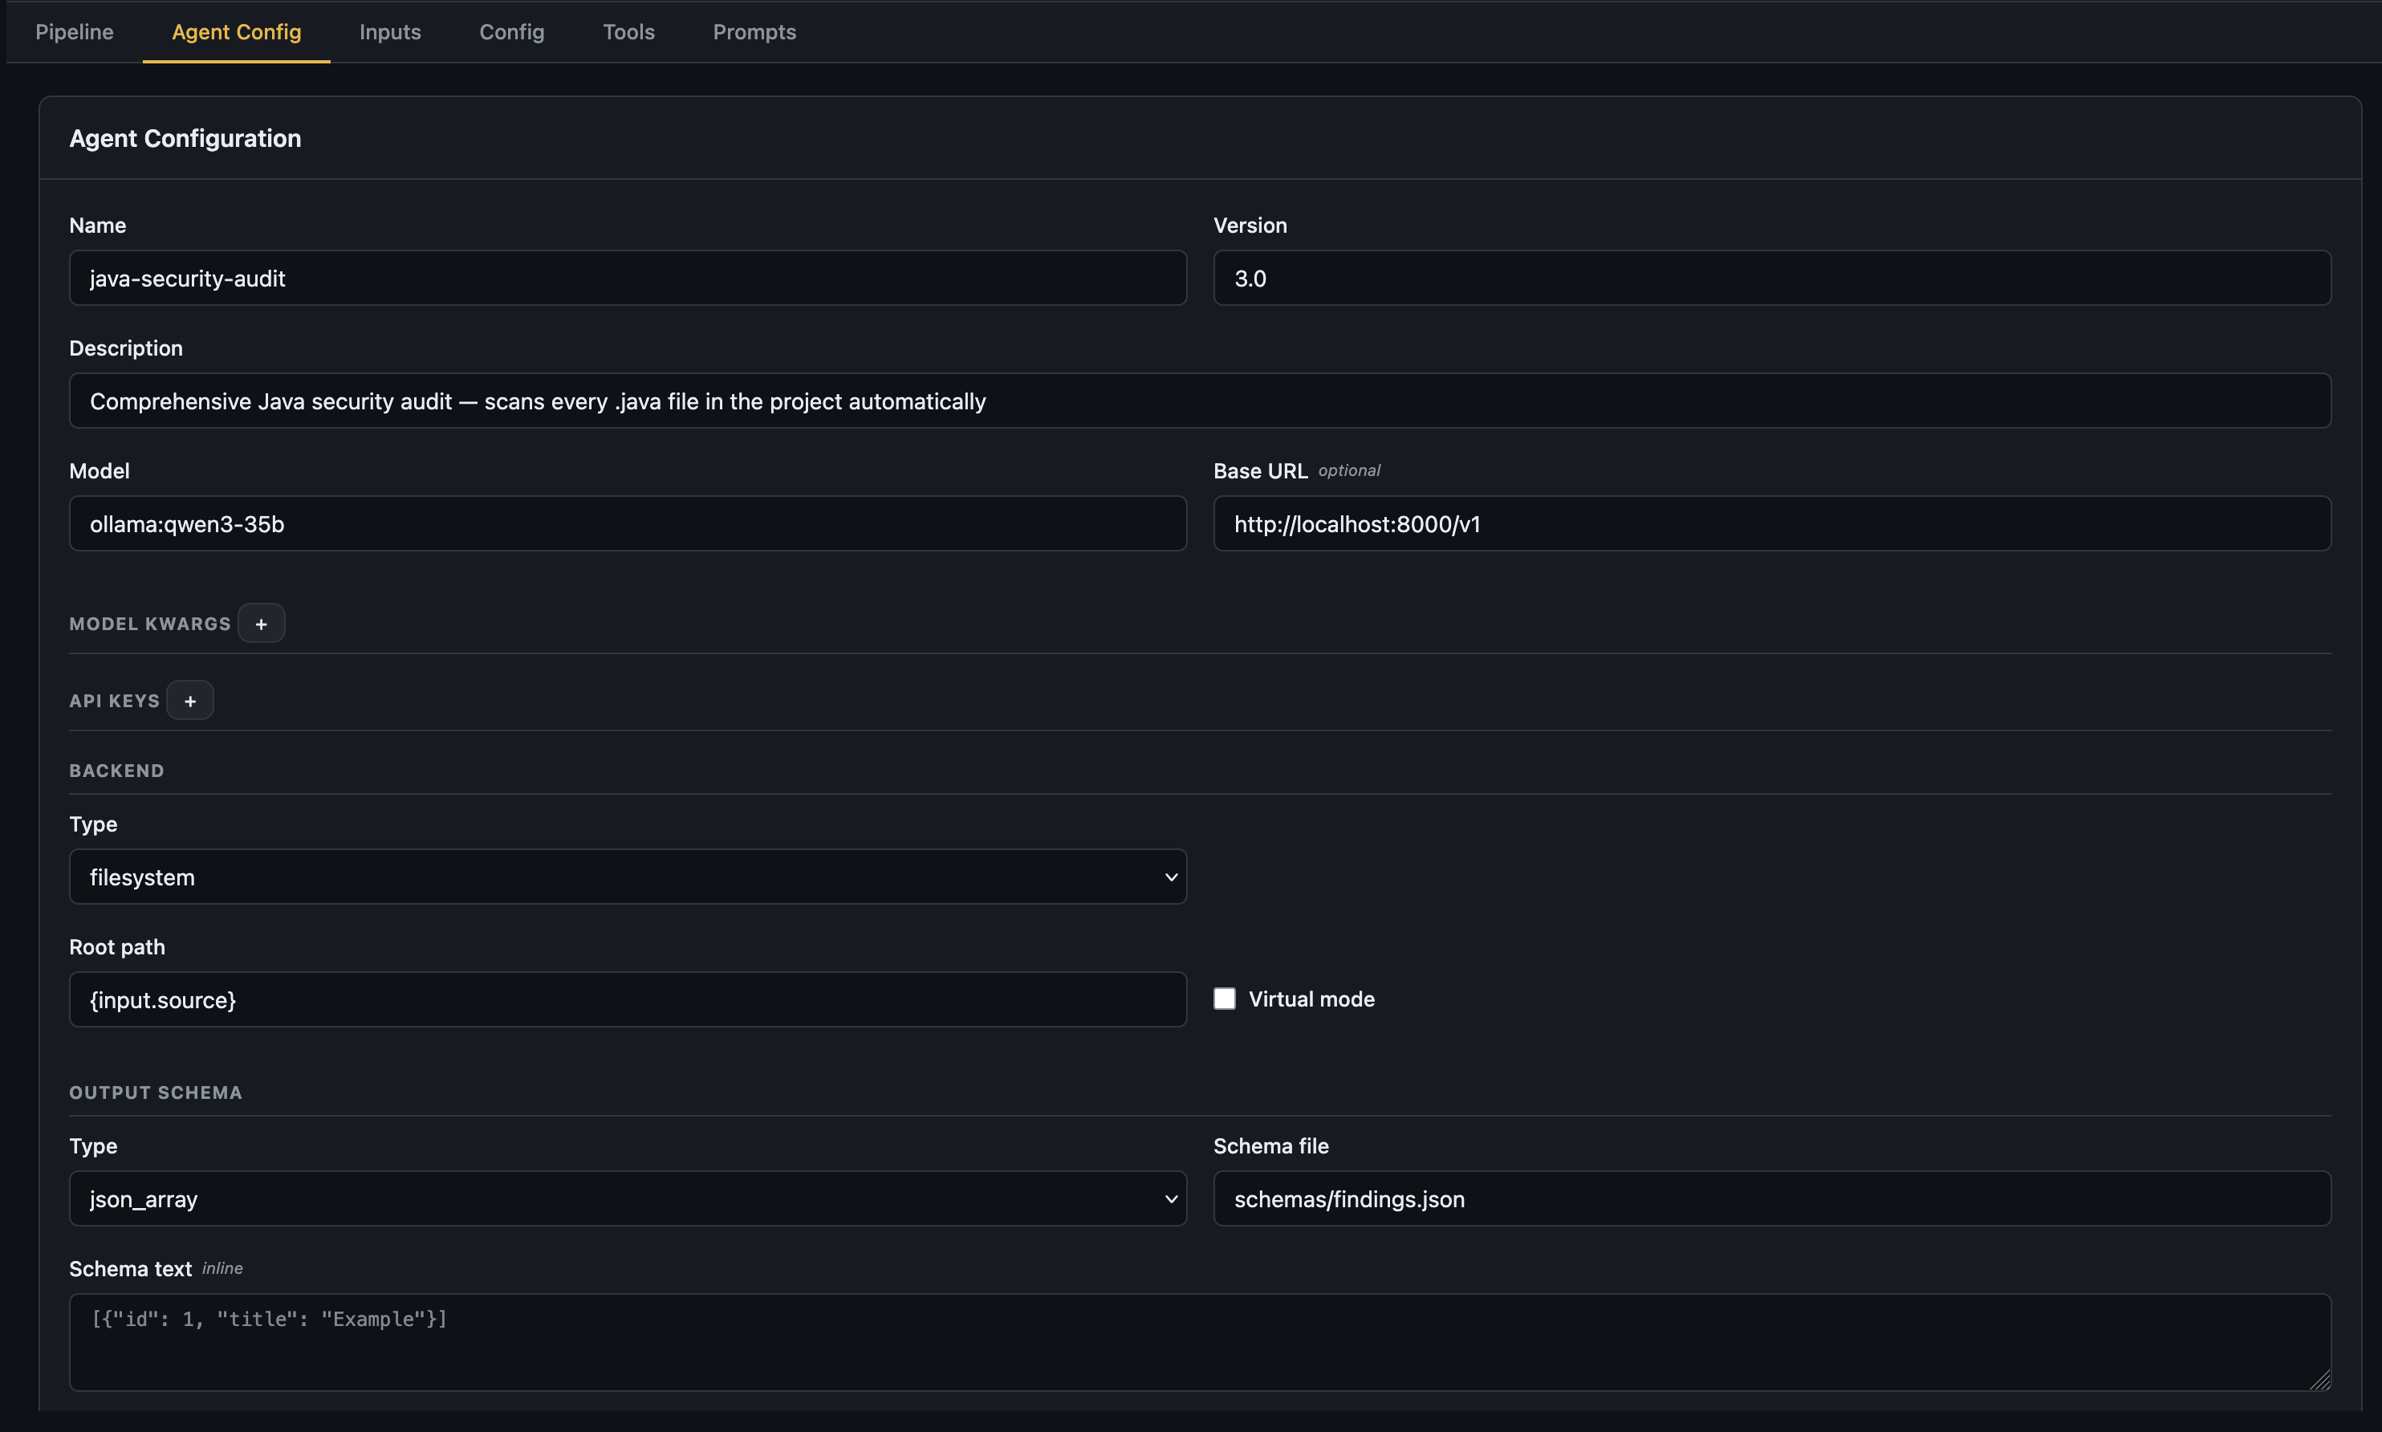Click the plus next to API KEYS
Screen dimensions: 2382x1432
[190, 700]
